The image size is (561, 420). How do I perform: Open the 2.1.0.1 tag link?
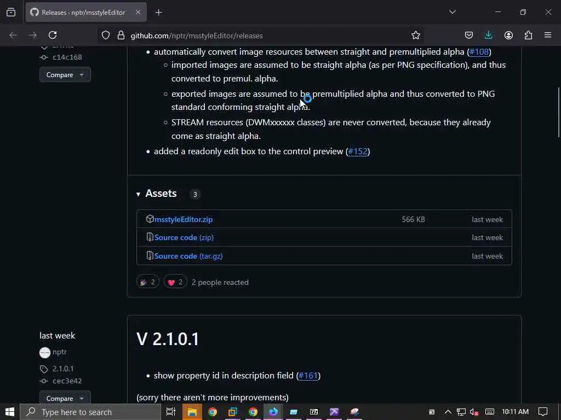[63, 369]
